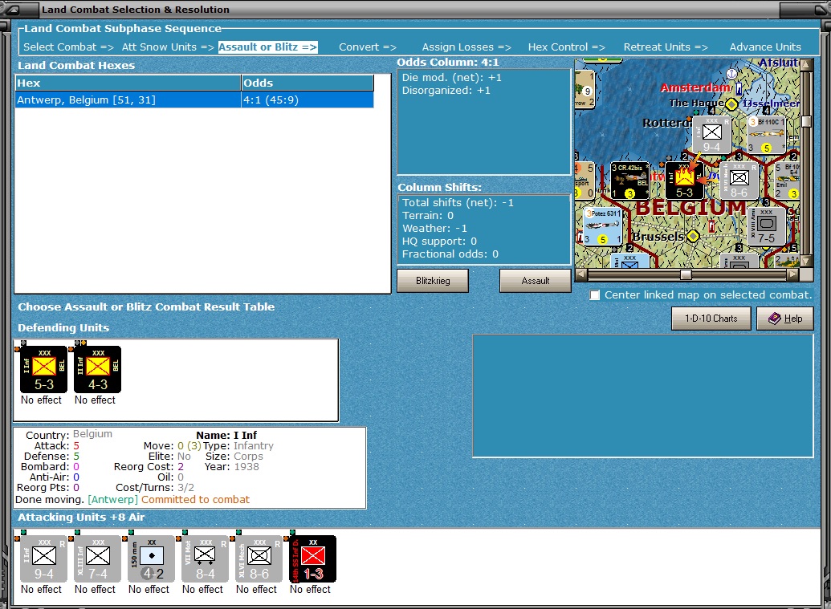831x609 pixels.
Task: Click the Committed to combat status text
Action: point(195,499)
